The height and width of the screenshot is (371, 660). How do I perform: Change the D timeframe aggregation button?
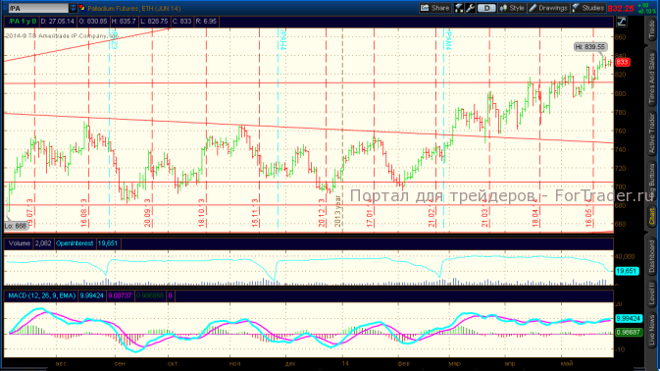[486, 8]
